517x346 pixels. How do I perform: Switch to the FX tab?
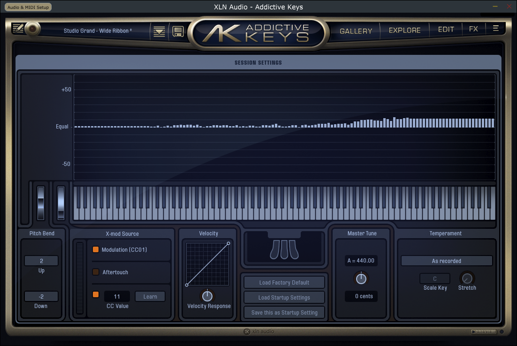point(473,29)
